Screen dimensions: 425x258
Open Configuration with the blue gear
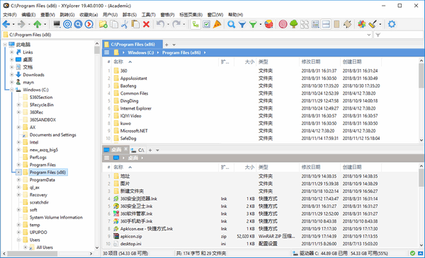click(x=392, y=24)
